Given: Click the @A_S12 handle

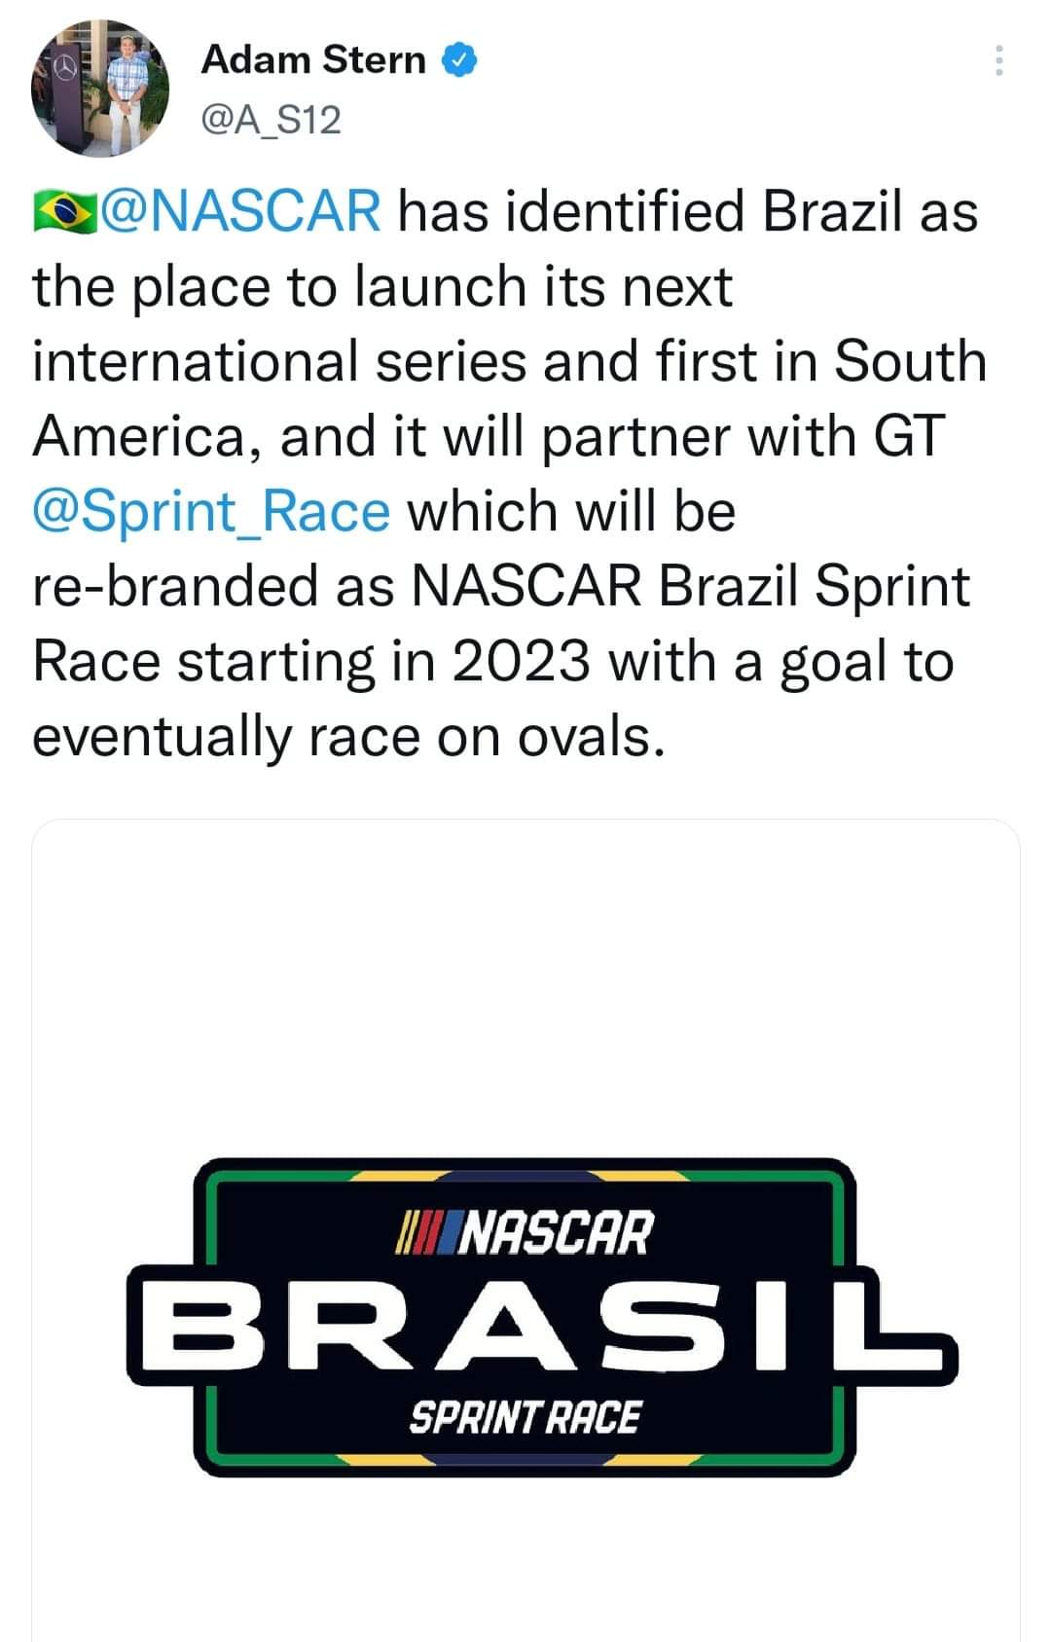Looking at the screenshot, I should tap(272, 120).
